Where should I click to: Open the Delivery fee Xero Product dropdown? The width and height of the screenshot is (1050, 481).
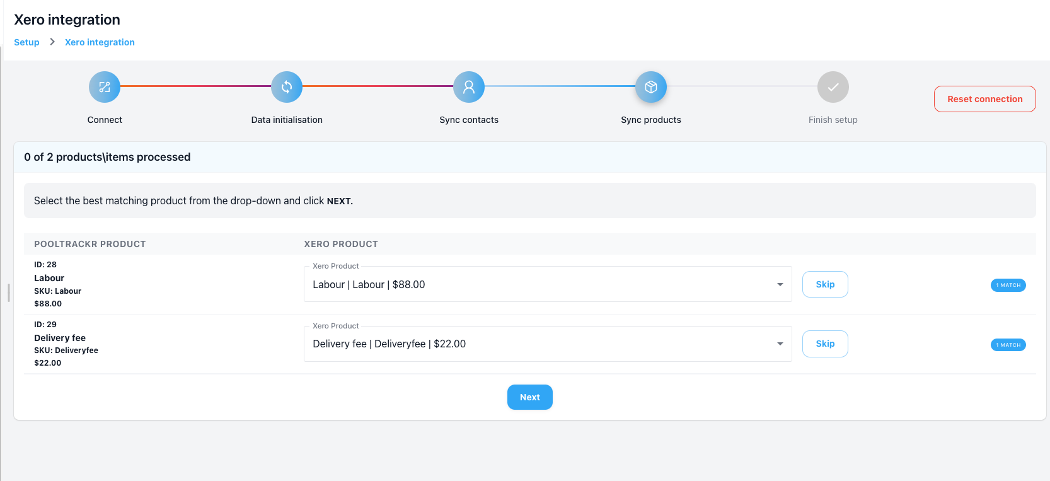click(x=548, y=344)
